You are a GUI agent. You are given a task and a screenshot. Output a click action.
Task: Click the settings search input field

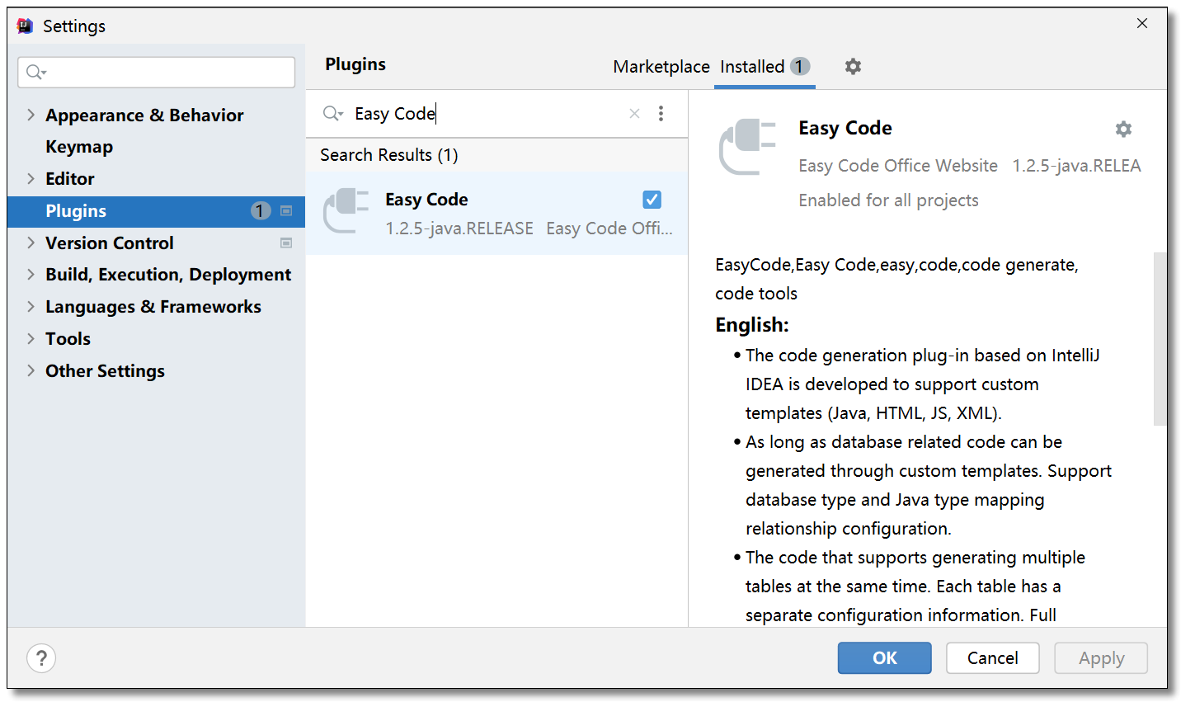(157, 73)
